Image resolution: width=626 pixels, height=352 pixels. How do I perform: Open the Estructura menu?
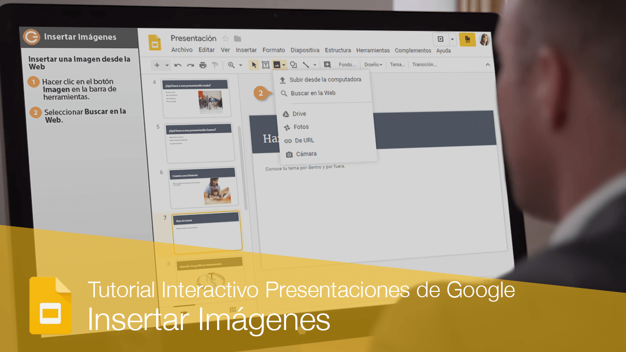(x=338, y=50)
